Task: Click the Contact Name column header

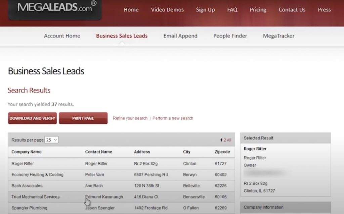Action: coord(98,152)
